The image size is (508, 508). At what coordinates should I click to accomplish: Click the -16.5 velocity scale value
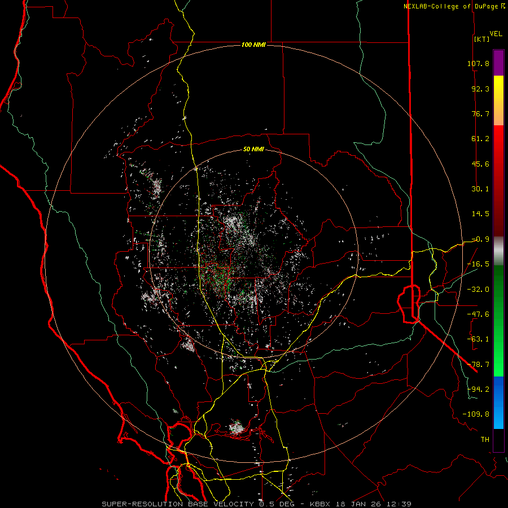[x=478, y=264]
